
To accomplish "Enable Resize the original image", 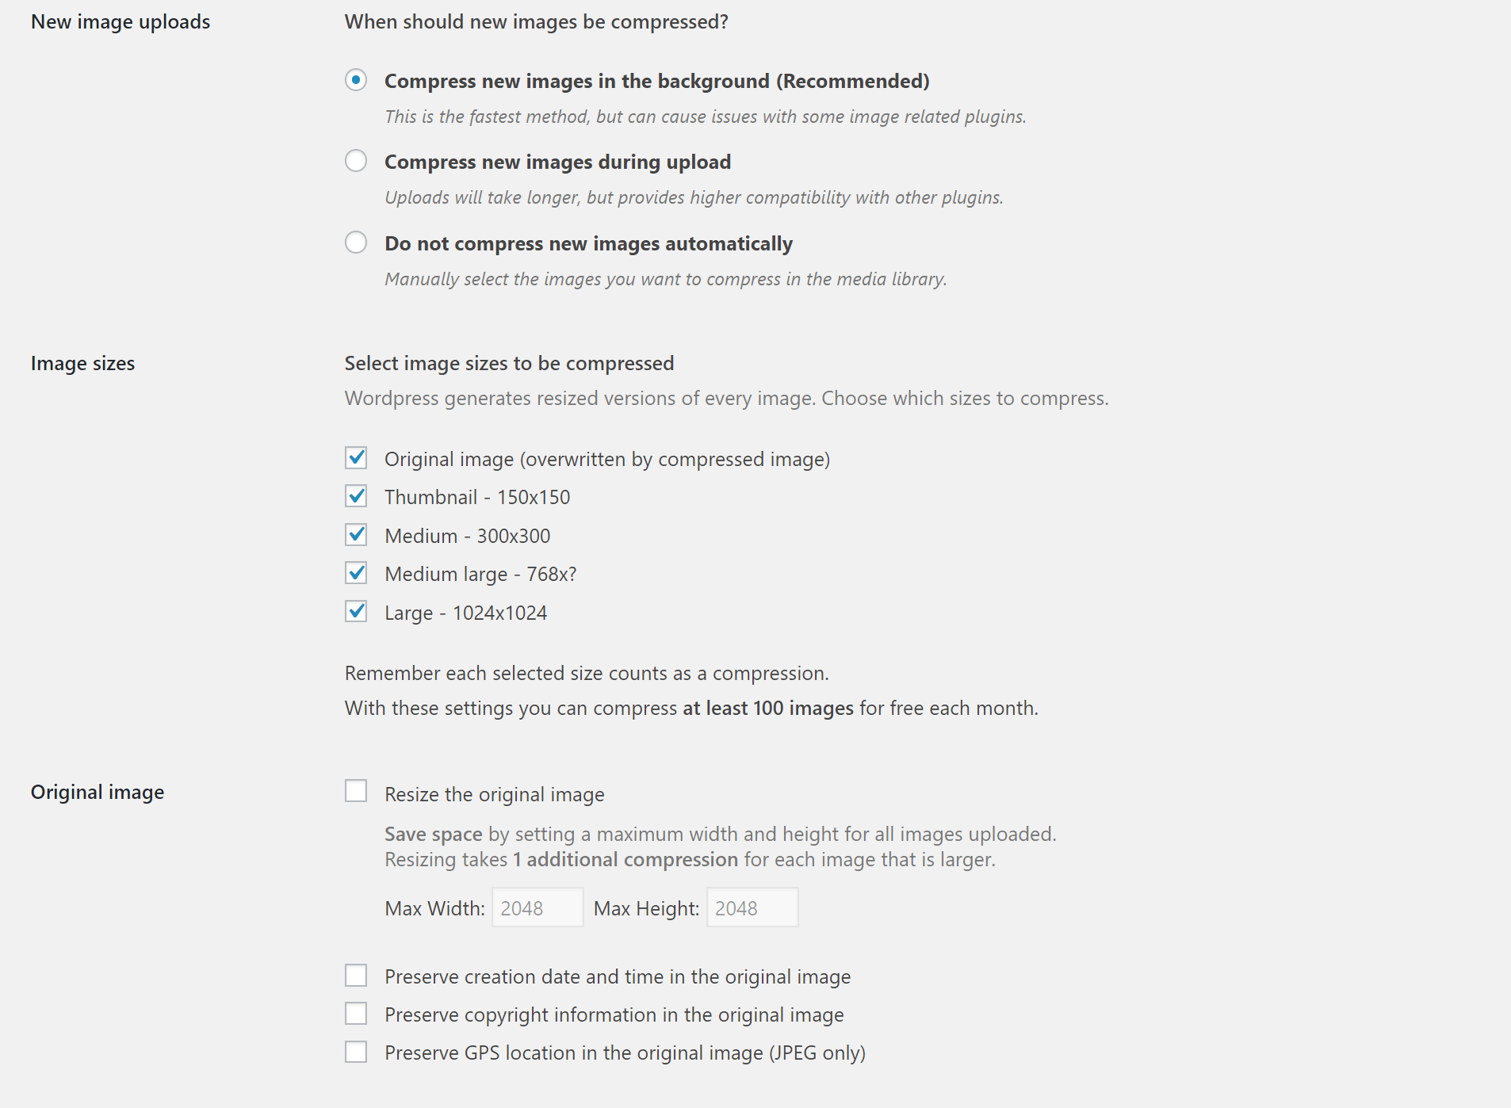I will tap(356, 791).
